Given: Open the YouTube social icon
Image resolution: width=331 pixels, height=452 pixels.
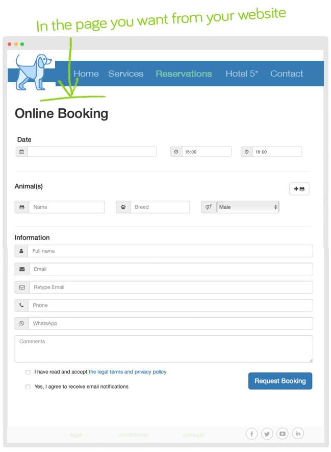Looking at the screenshot, I should 283,434.
